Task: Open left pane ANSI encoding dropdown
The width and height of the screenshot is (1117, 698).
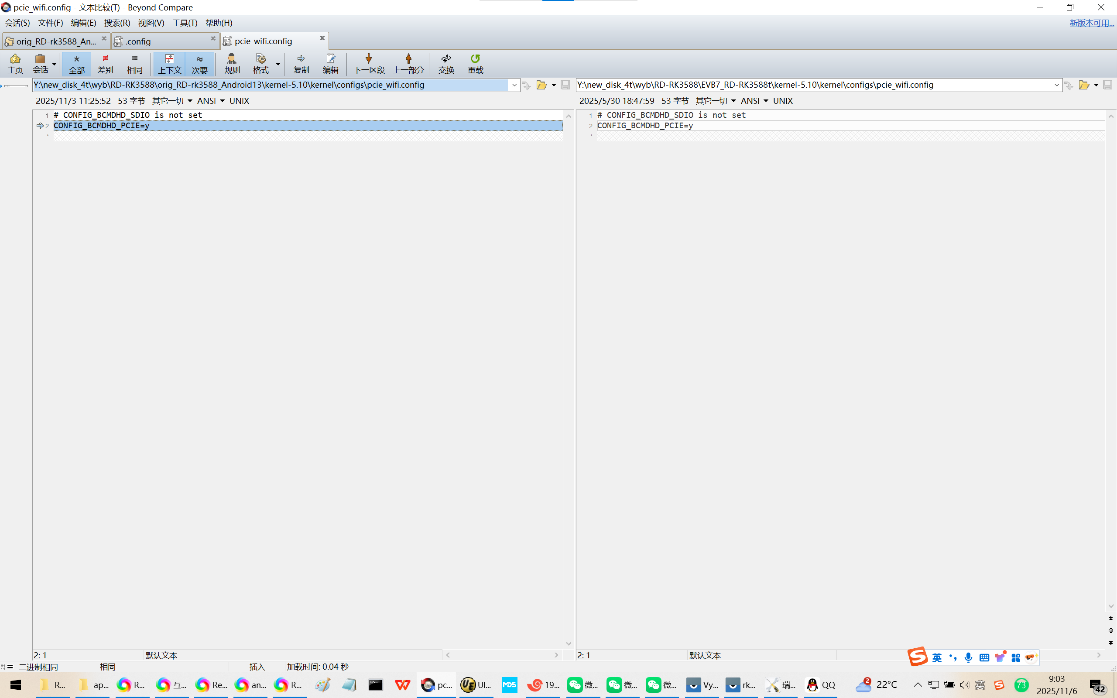Action: pos(211,101)
